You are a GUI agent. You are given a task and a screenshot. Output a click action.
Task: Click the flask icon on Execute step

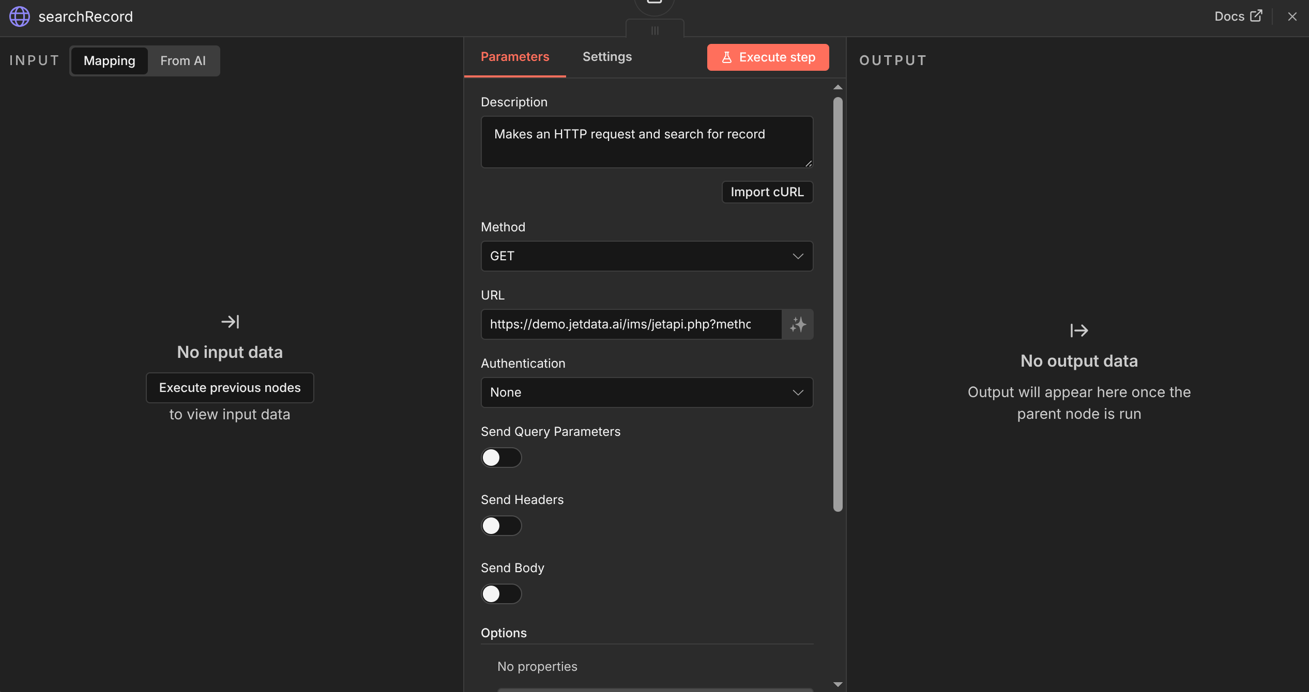pos(726,57)
